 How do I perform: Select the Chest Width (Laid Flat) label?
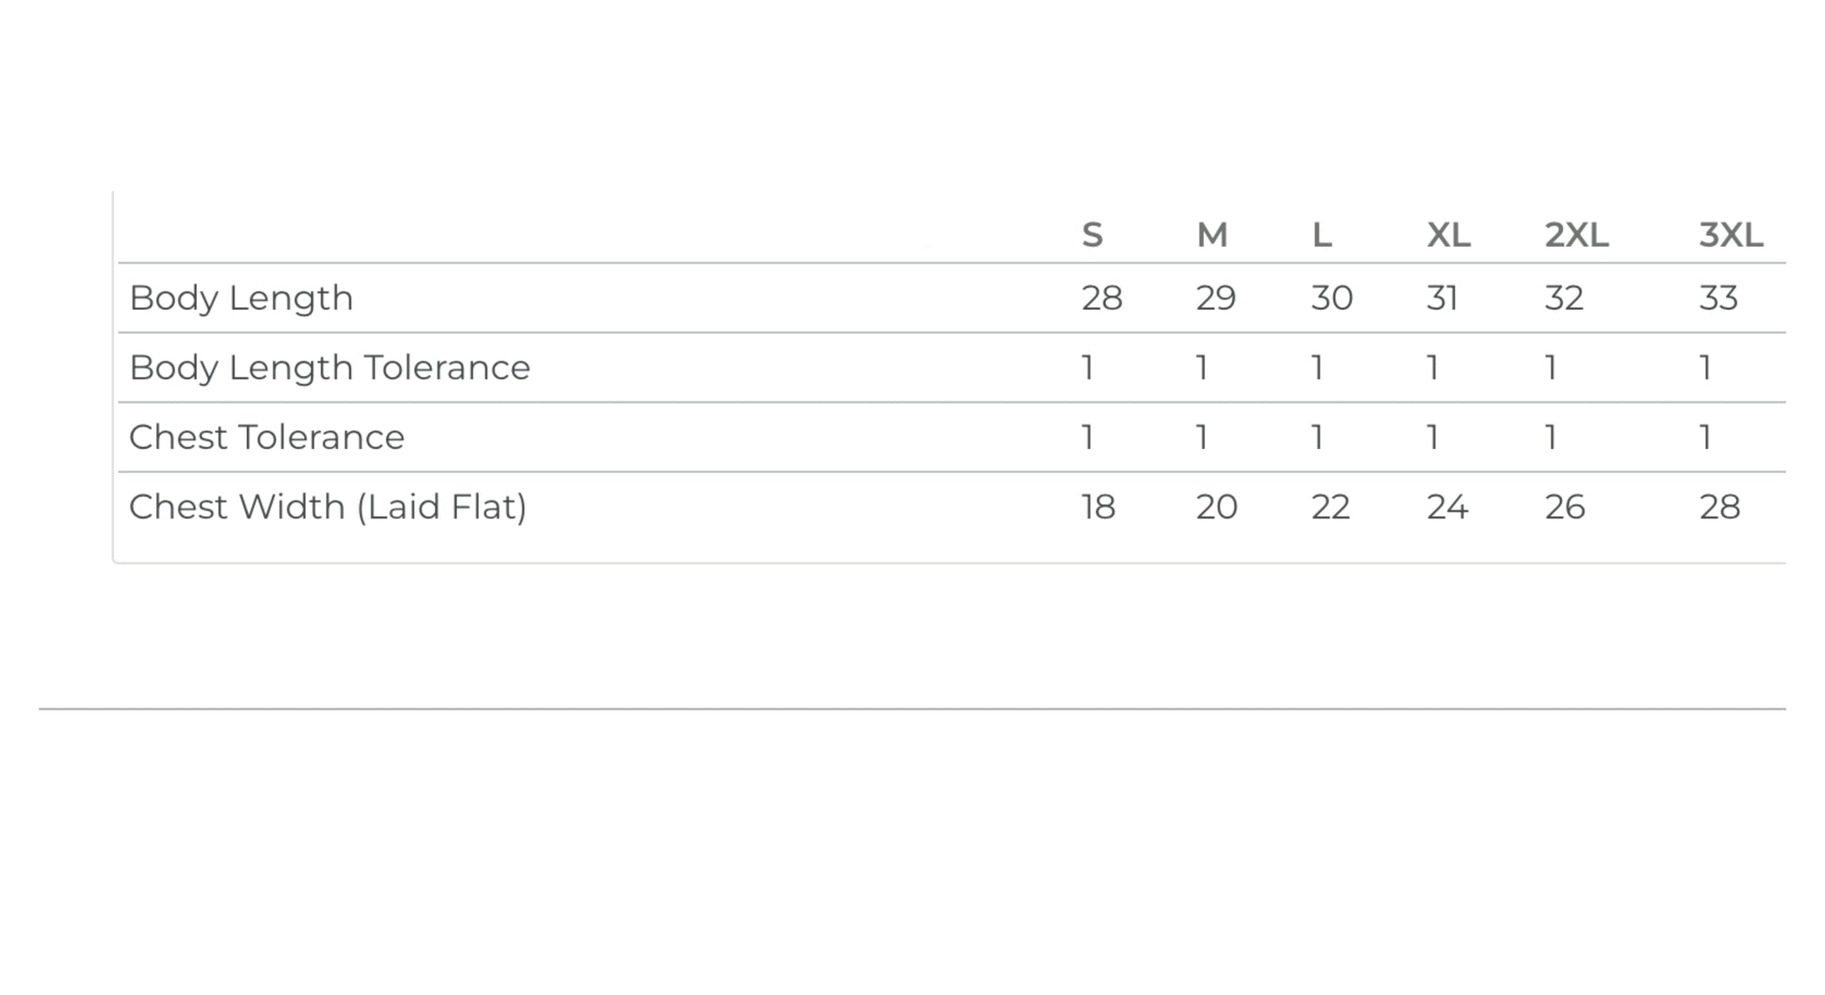coord(328,507)
